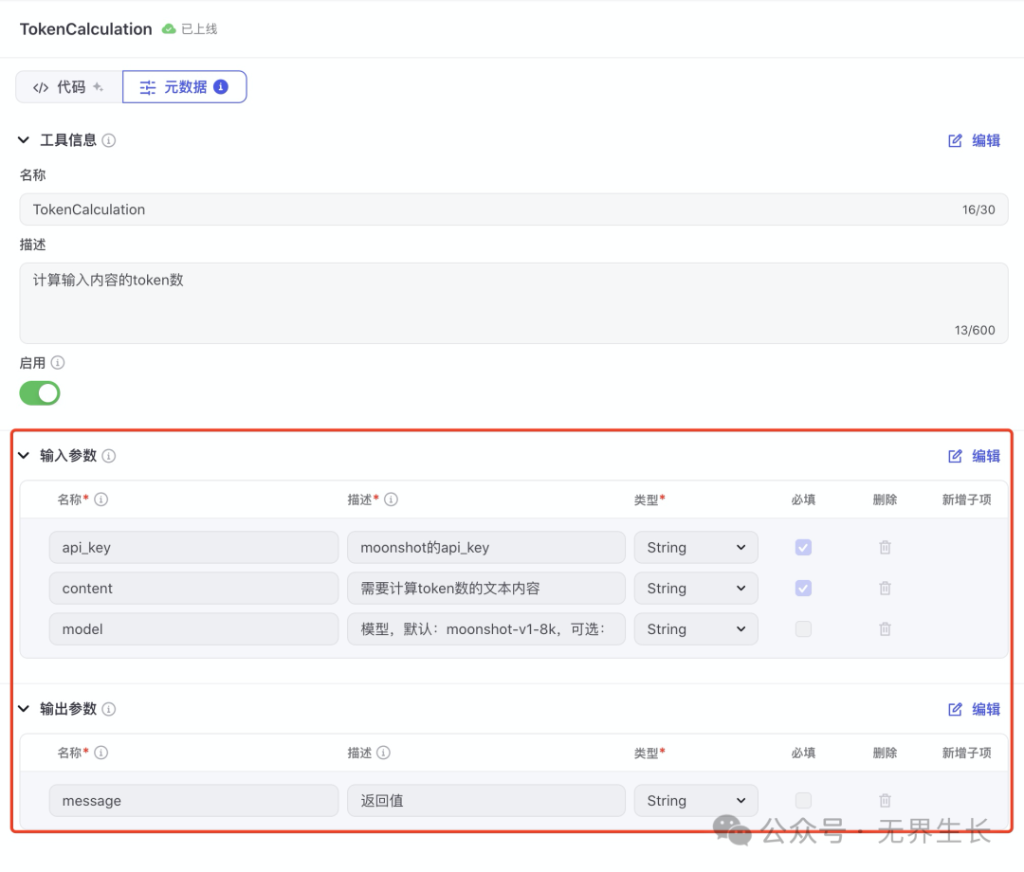This screenshot has width=1024, height=872.
Task: Toggle the 启用 enable switch off
Action: [40, 393]
